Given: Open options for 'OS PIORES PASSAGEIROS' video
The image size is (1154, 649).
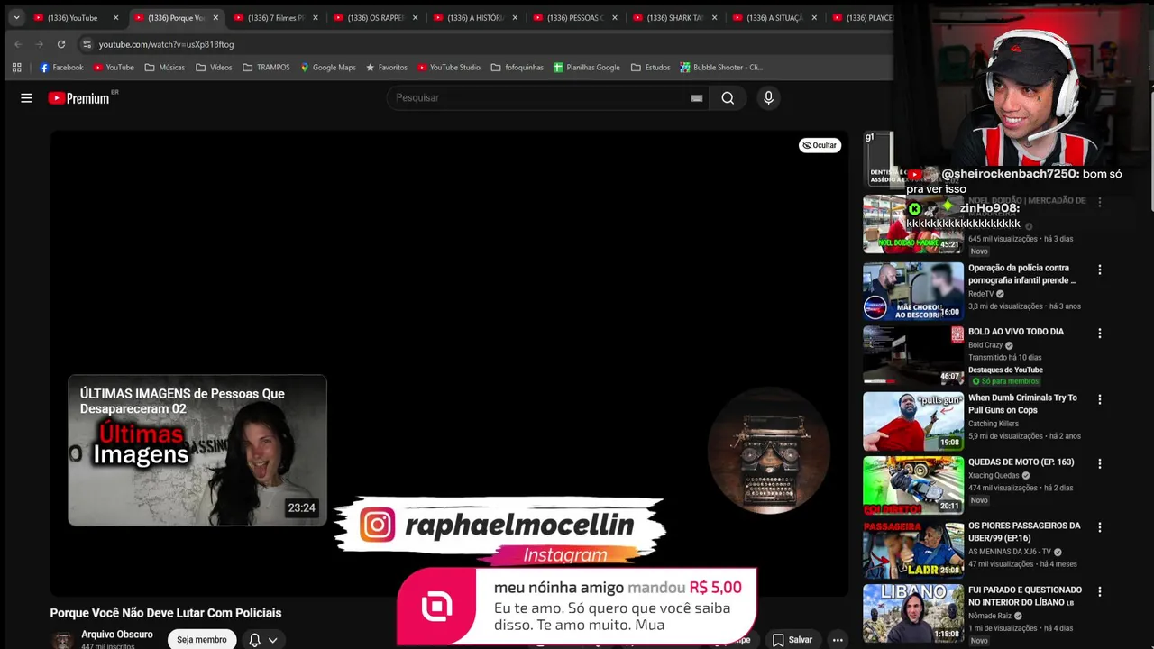Looking at the screenshot, I should click(x=1099, y=527).
